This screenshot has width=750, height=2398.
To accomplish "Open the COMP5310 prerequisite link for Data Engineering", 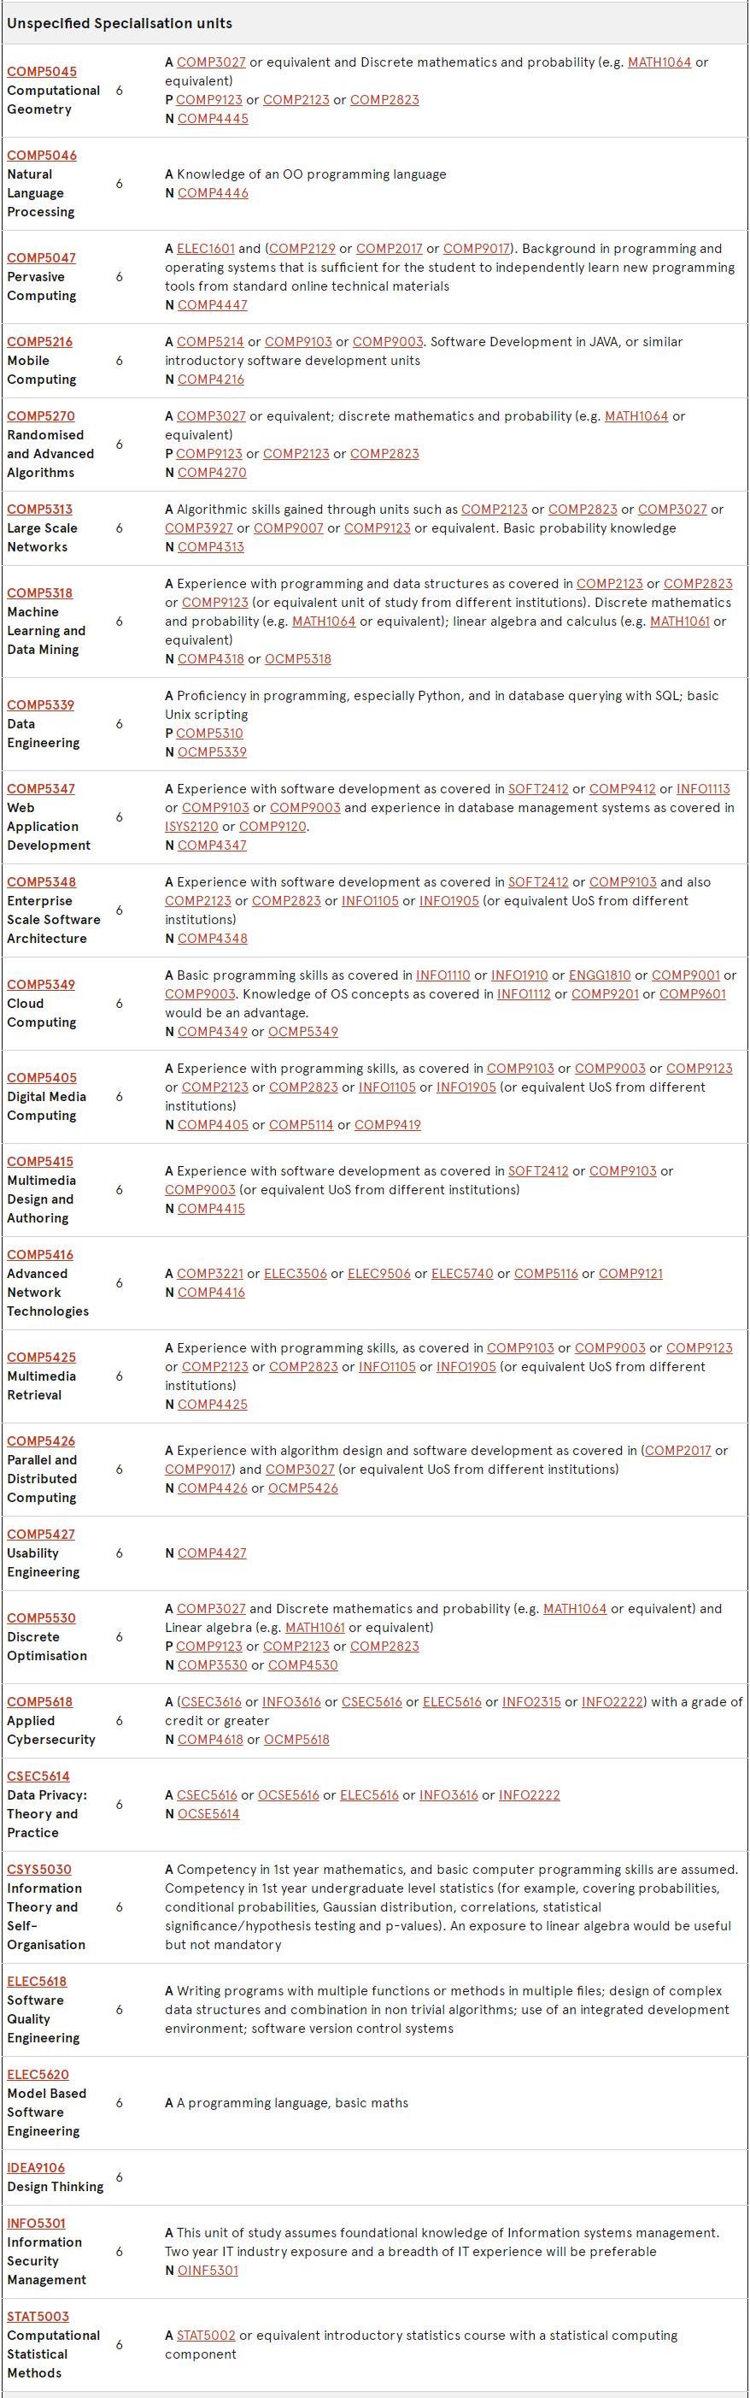I will 209,733.
